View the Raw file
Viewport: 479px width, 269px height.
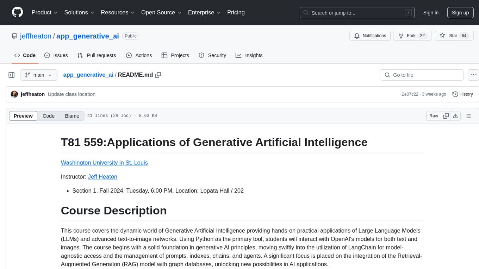pos(434,116)
